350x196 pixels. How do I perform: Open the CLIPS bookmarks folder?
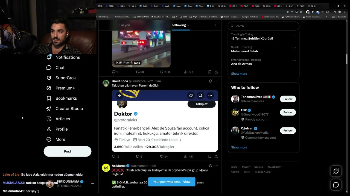(x=183, y=17)
